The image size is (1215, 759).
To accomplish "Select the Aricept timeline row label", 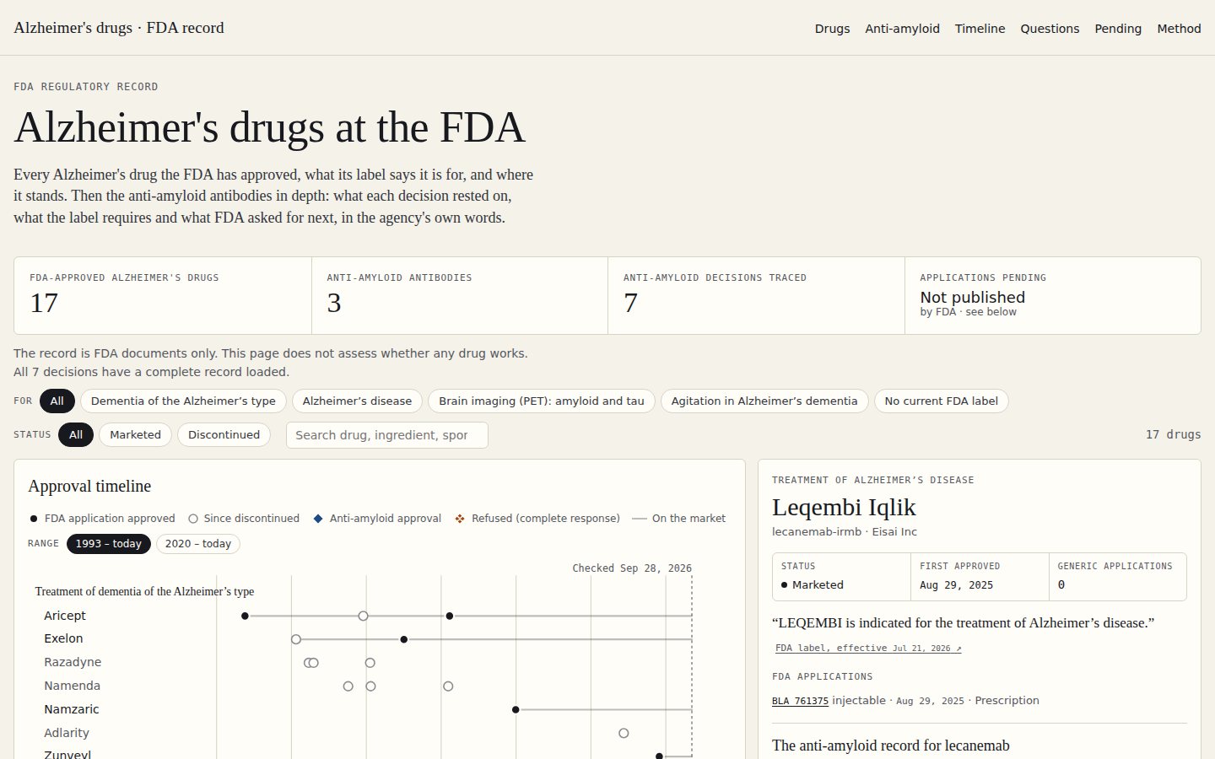I will pyautogui.click(x=65, y=616).
